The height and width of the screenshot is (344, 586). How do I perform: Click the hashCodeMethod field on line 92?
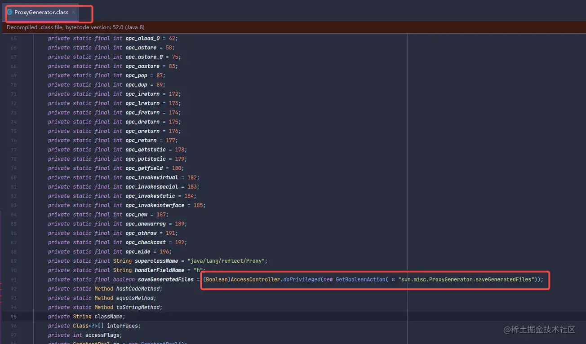click(x=138, y=289)
